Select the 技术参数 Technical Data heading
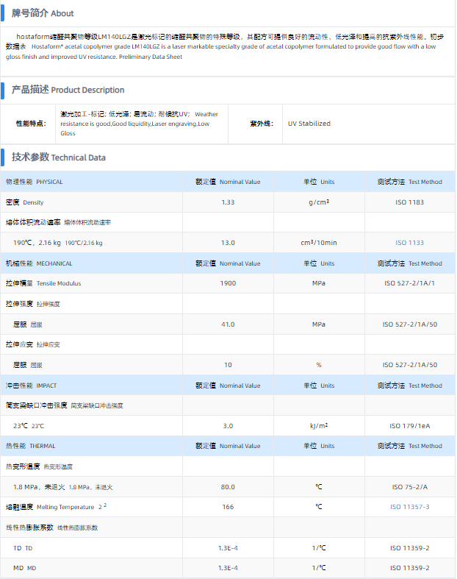 coord(58,157)
